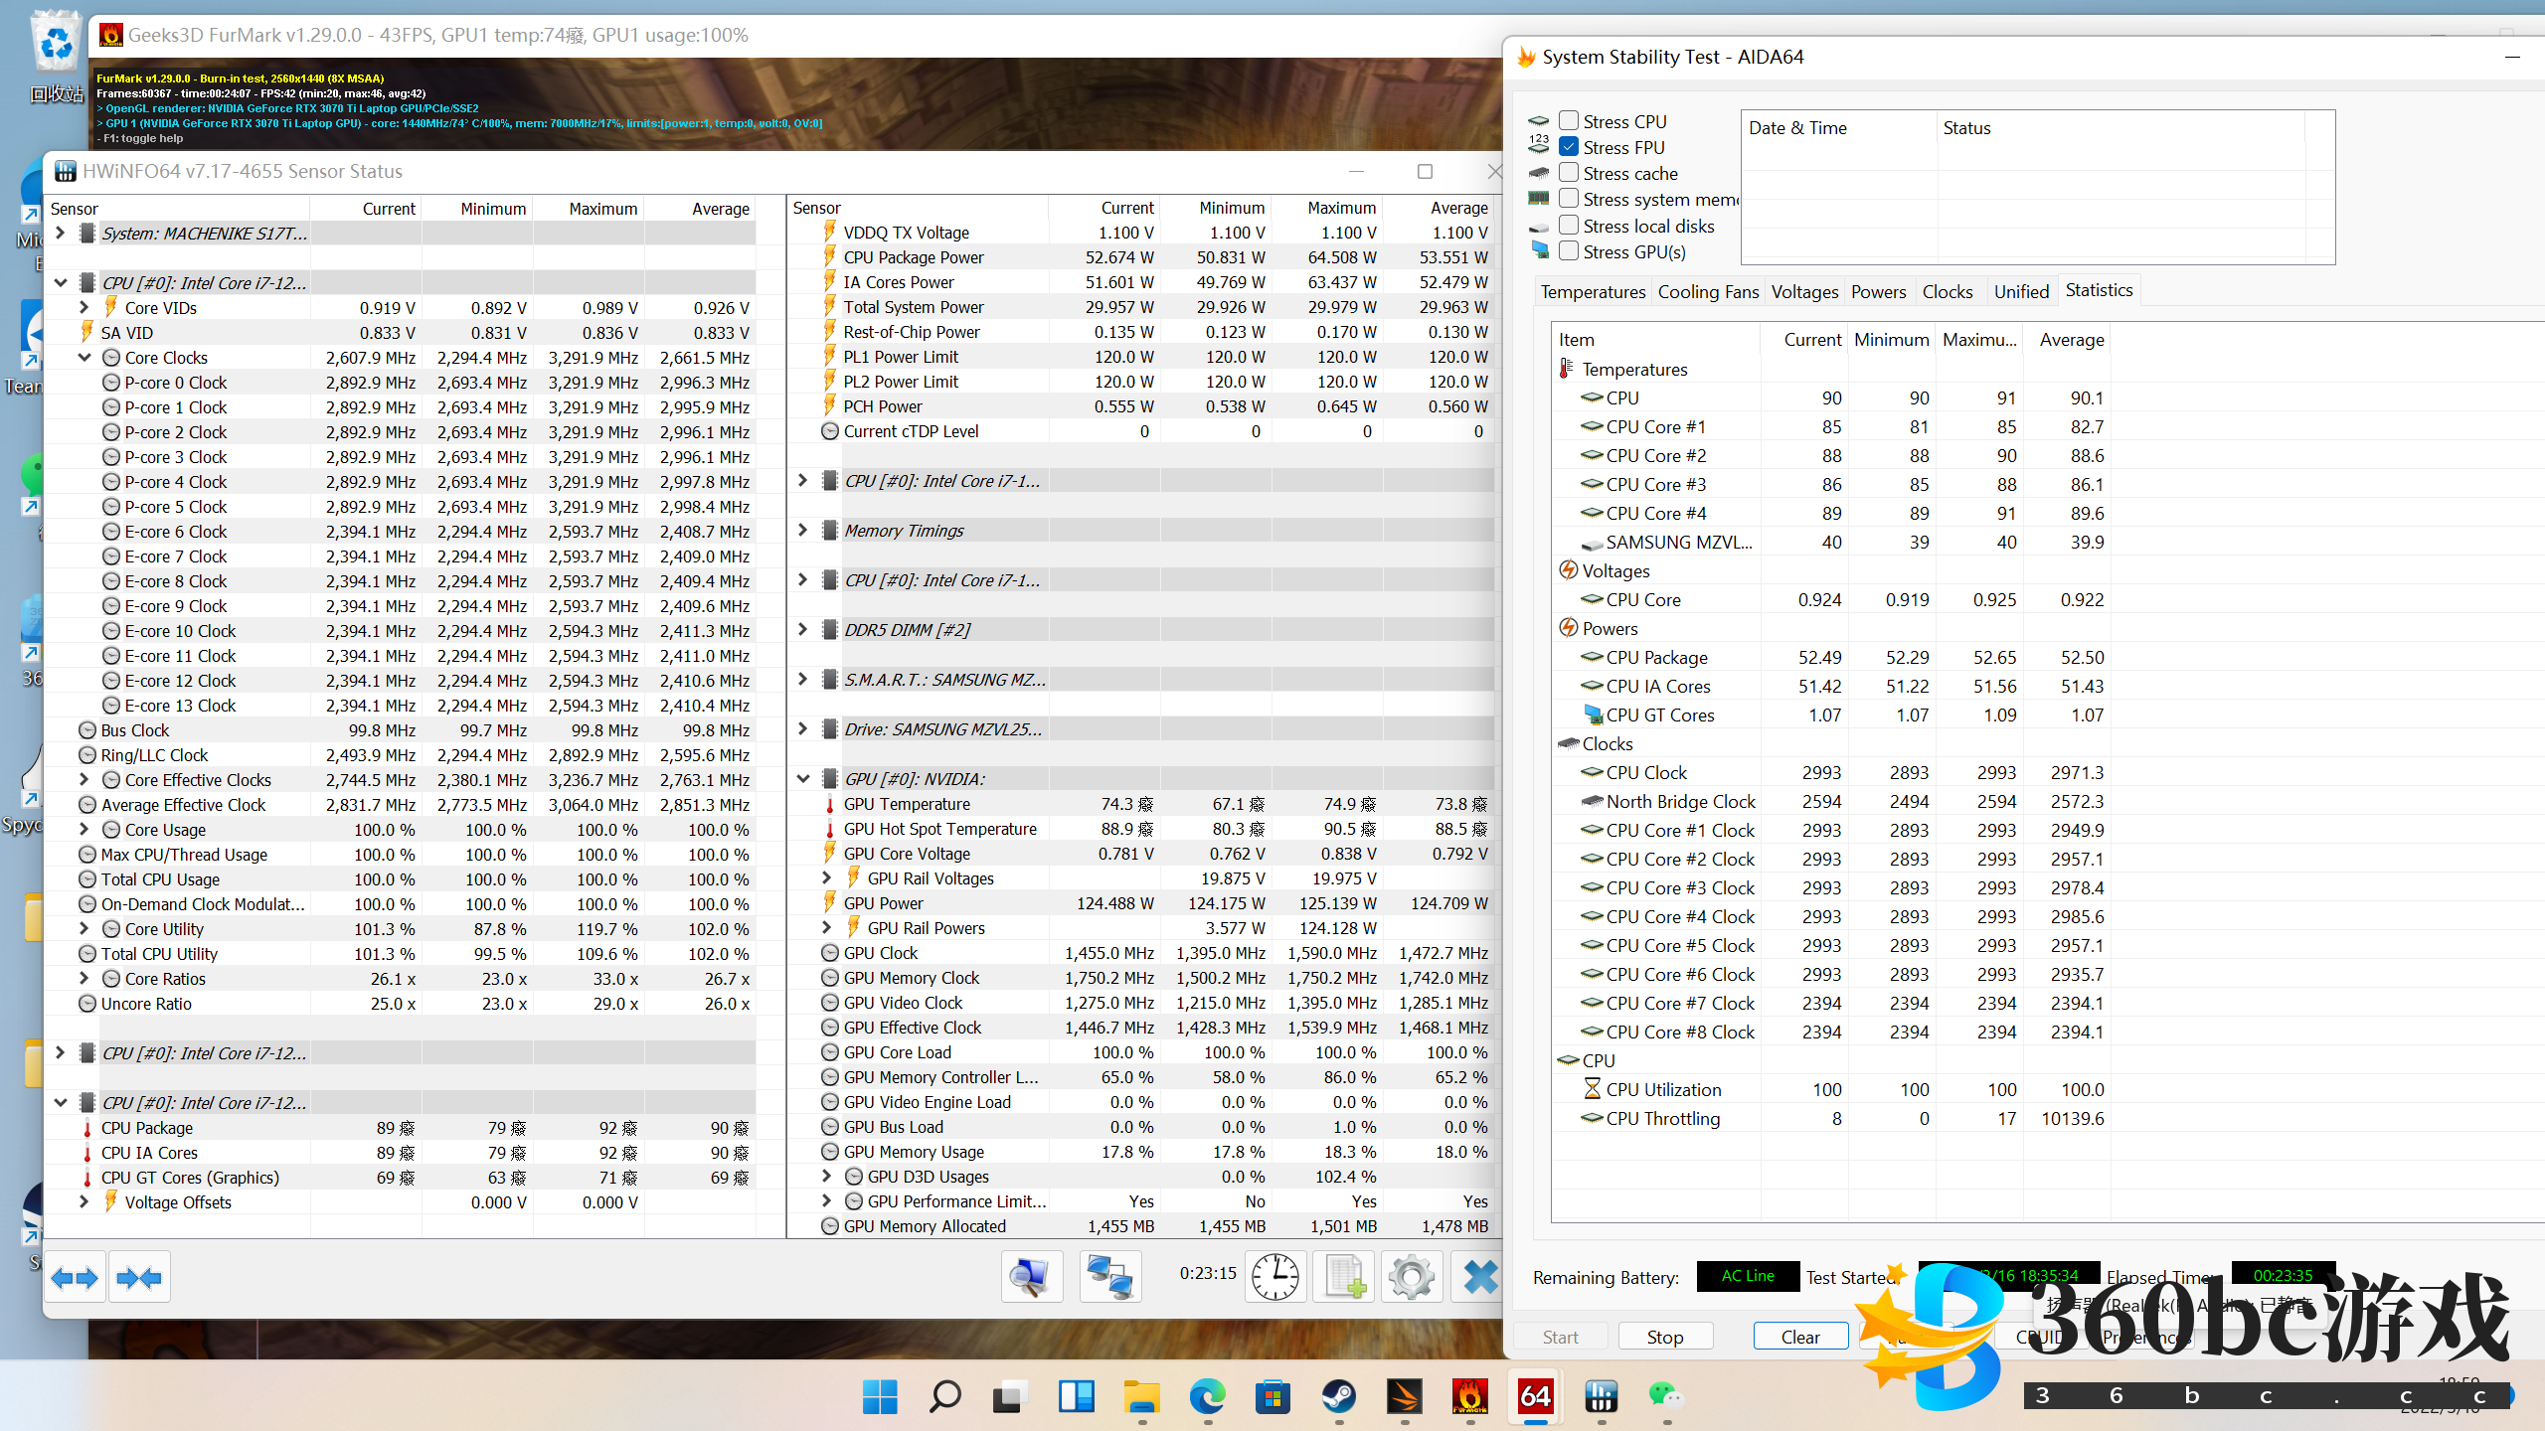2545x1431 pixels.
Task: Click the Average column header in AIDA64
Action: point(2071,340)
